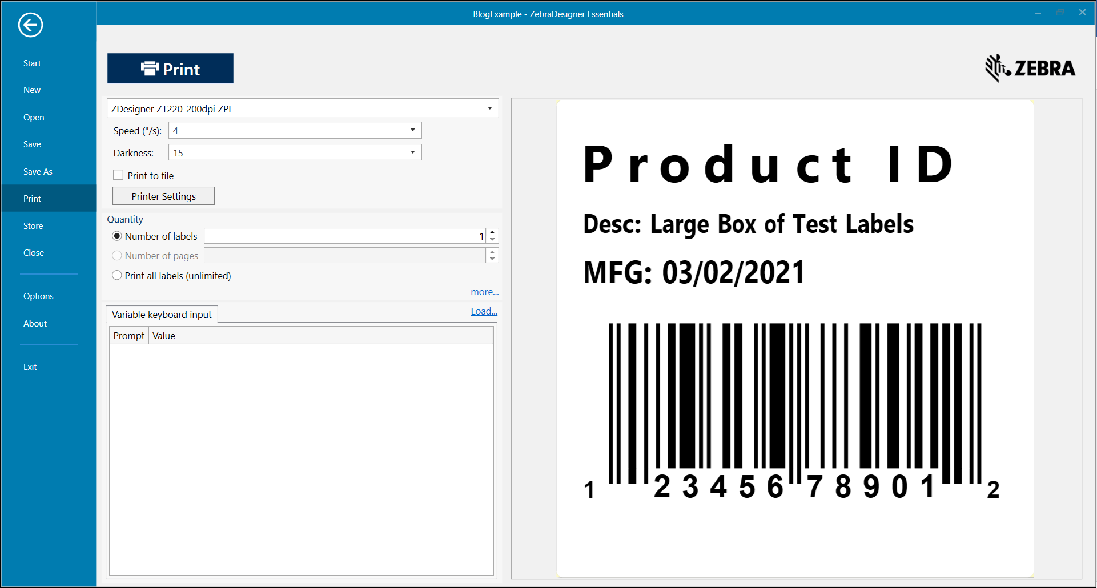Open the Darkness dropdown
Viewport: 1097px width, 588px height.
tap(412, 152)
